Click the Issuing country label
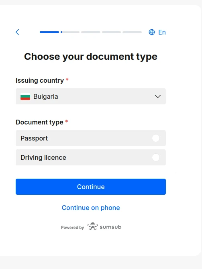Screen dimensions: 202x269 (40, 80)
